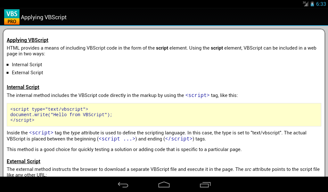Click the blue <script ...> beginning tag text
Viewport: 328px width, 192px height.
pyautogui.click(x=117, y=139)
